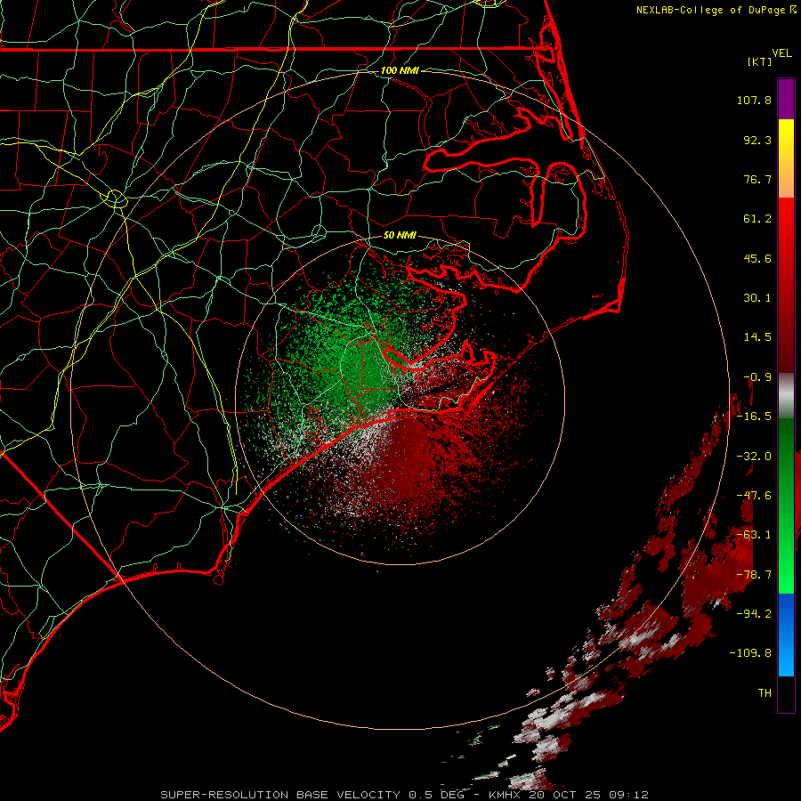The image size is (801, 801).
Task: Click the -16.5 velocity scale value
Action: [x=754, y=417]
